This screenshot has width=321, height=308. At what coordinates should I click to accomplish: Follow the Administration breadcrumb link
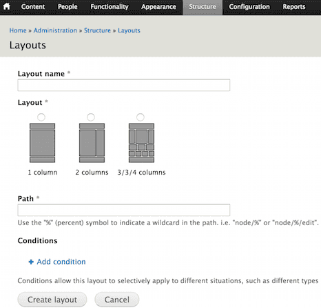[x=55, y=30]
